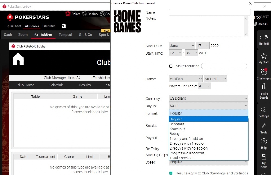The width and height of the screenshot is (271, 175).
Task: Choose Shootout from format list
Action: 177,124
